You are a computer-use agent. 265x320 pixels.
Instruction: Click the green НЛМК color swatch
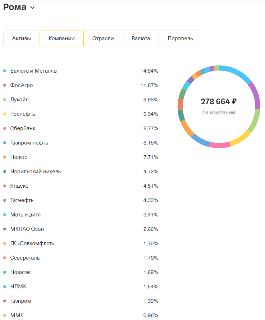tap(5, 287)
